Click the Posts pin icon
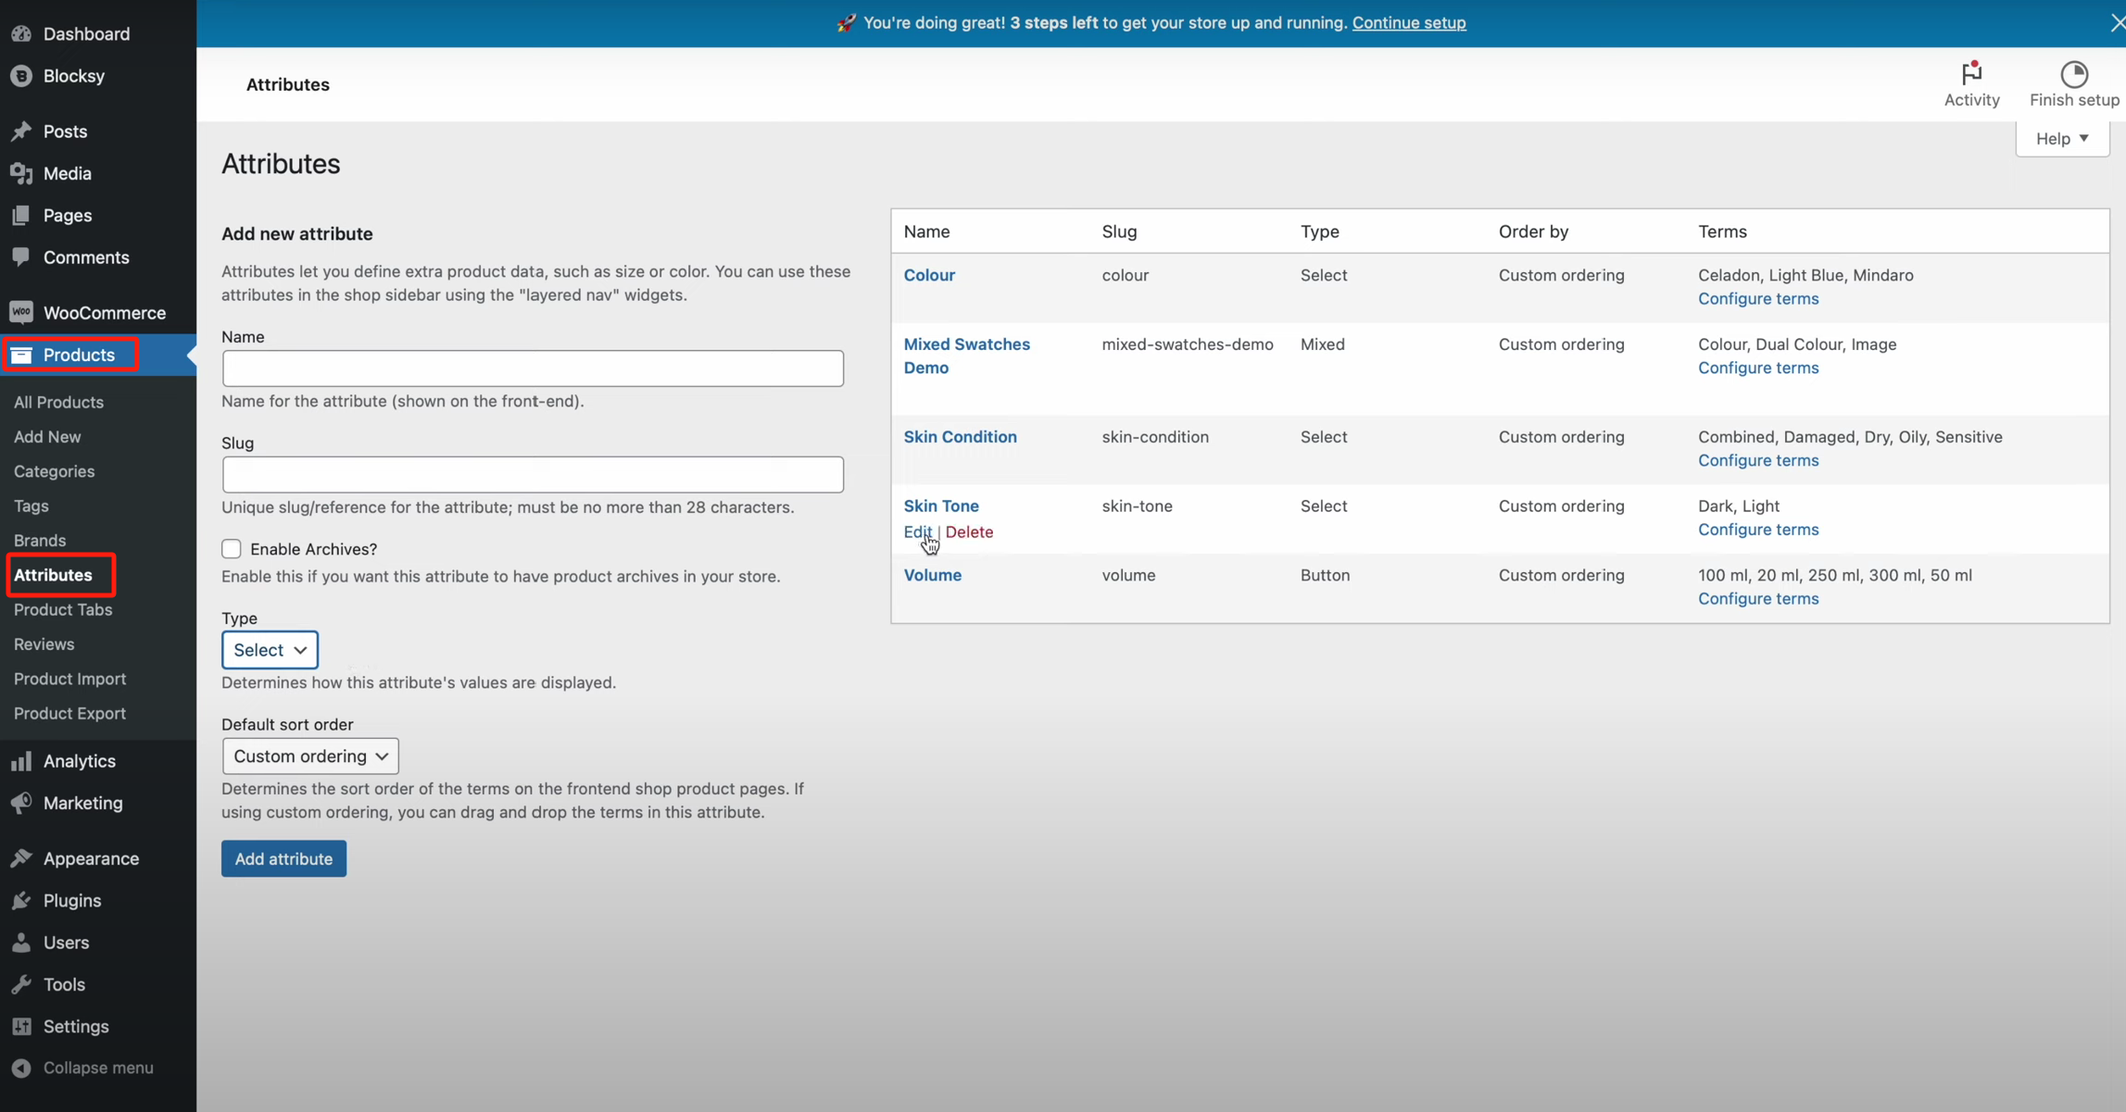Screen dimensions: 2126x1112 click(22, 131)
